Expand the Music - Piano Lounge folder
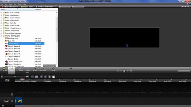Screen dimensions: 191x107 pos(1,26)
